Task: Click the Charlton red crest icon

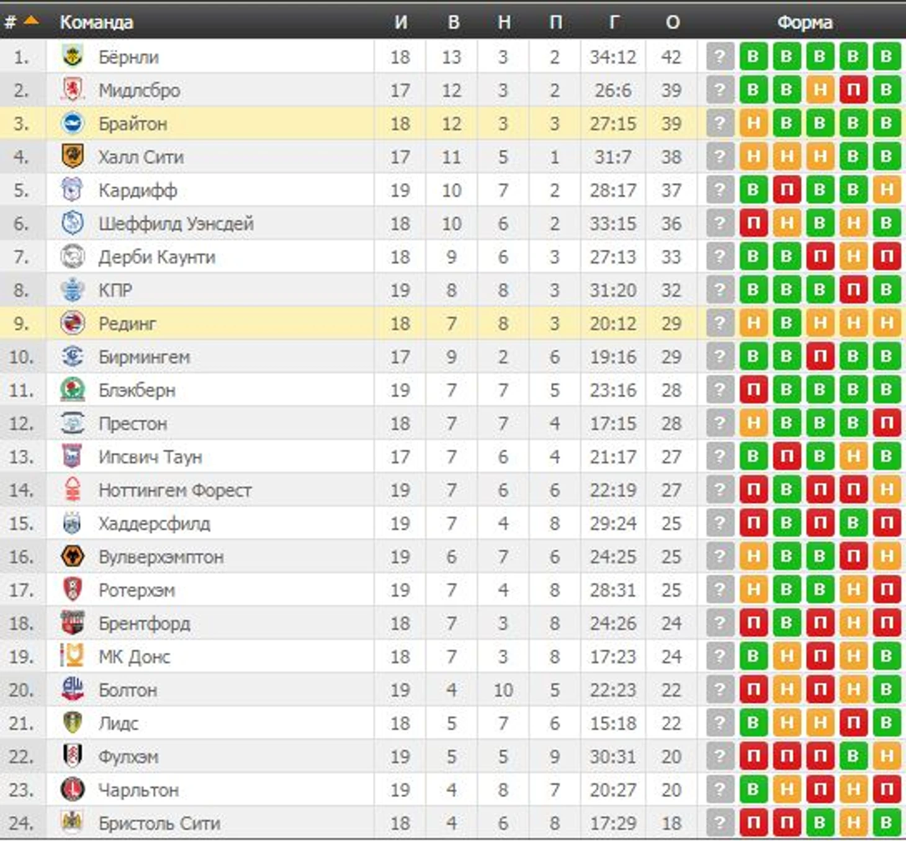Action: tap(73, 790)
